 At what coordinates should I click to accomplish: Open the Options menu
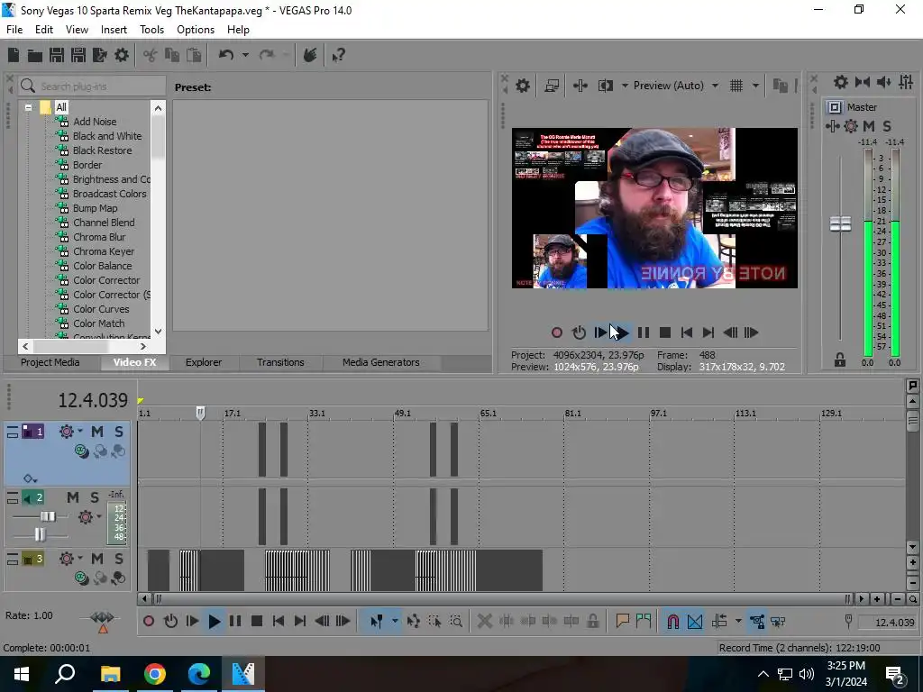196,30
